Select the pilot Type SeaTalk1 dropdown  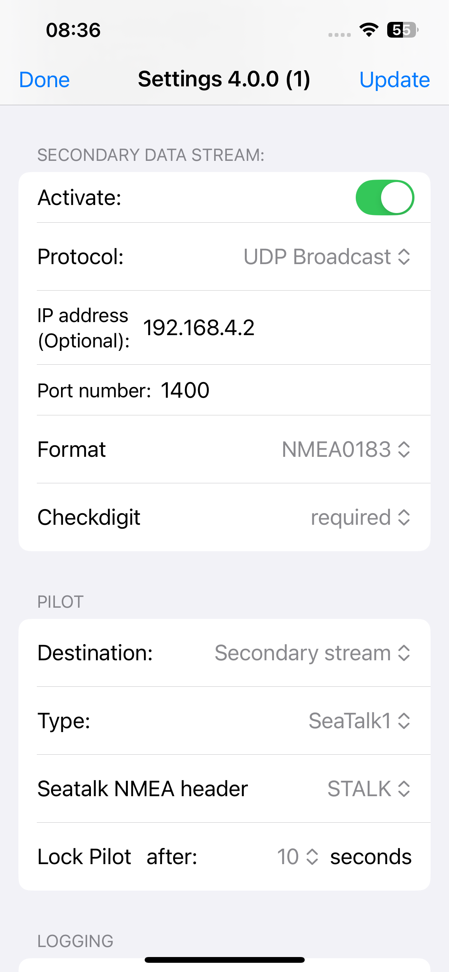pyautogui.click(x=360, y=721)
